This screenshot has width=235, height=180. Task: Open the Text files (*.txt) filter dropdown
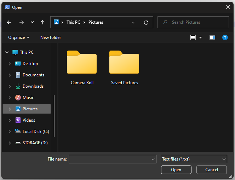point(194,159)
